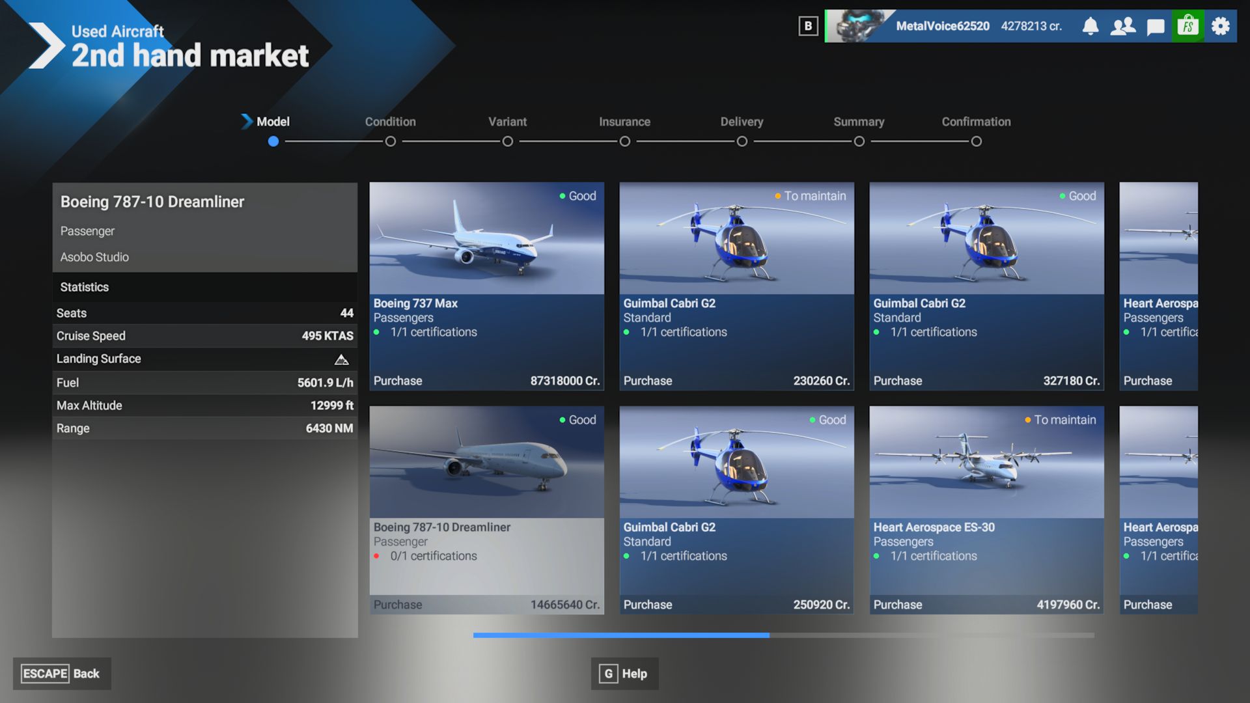Click the Fuel 5601.9 L/h row
The height and width of the screenshot is (703, 1250).
[x=204, y=383]
